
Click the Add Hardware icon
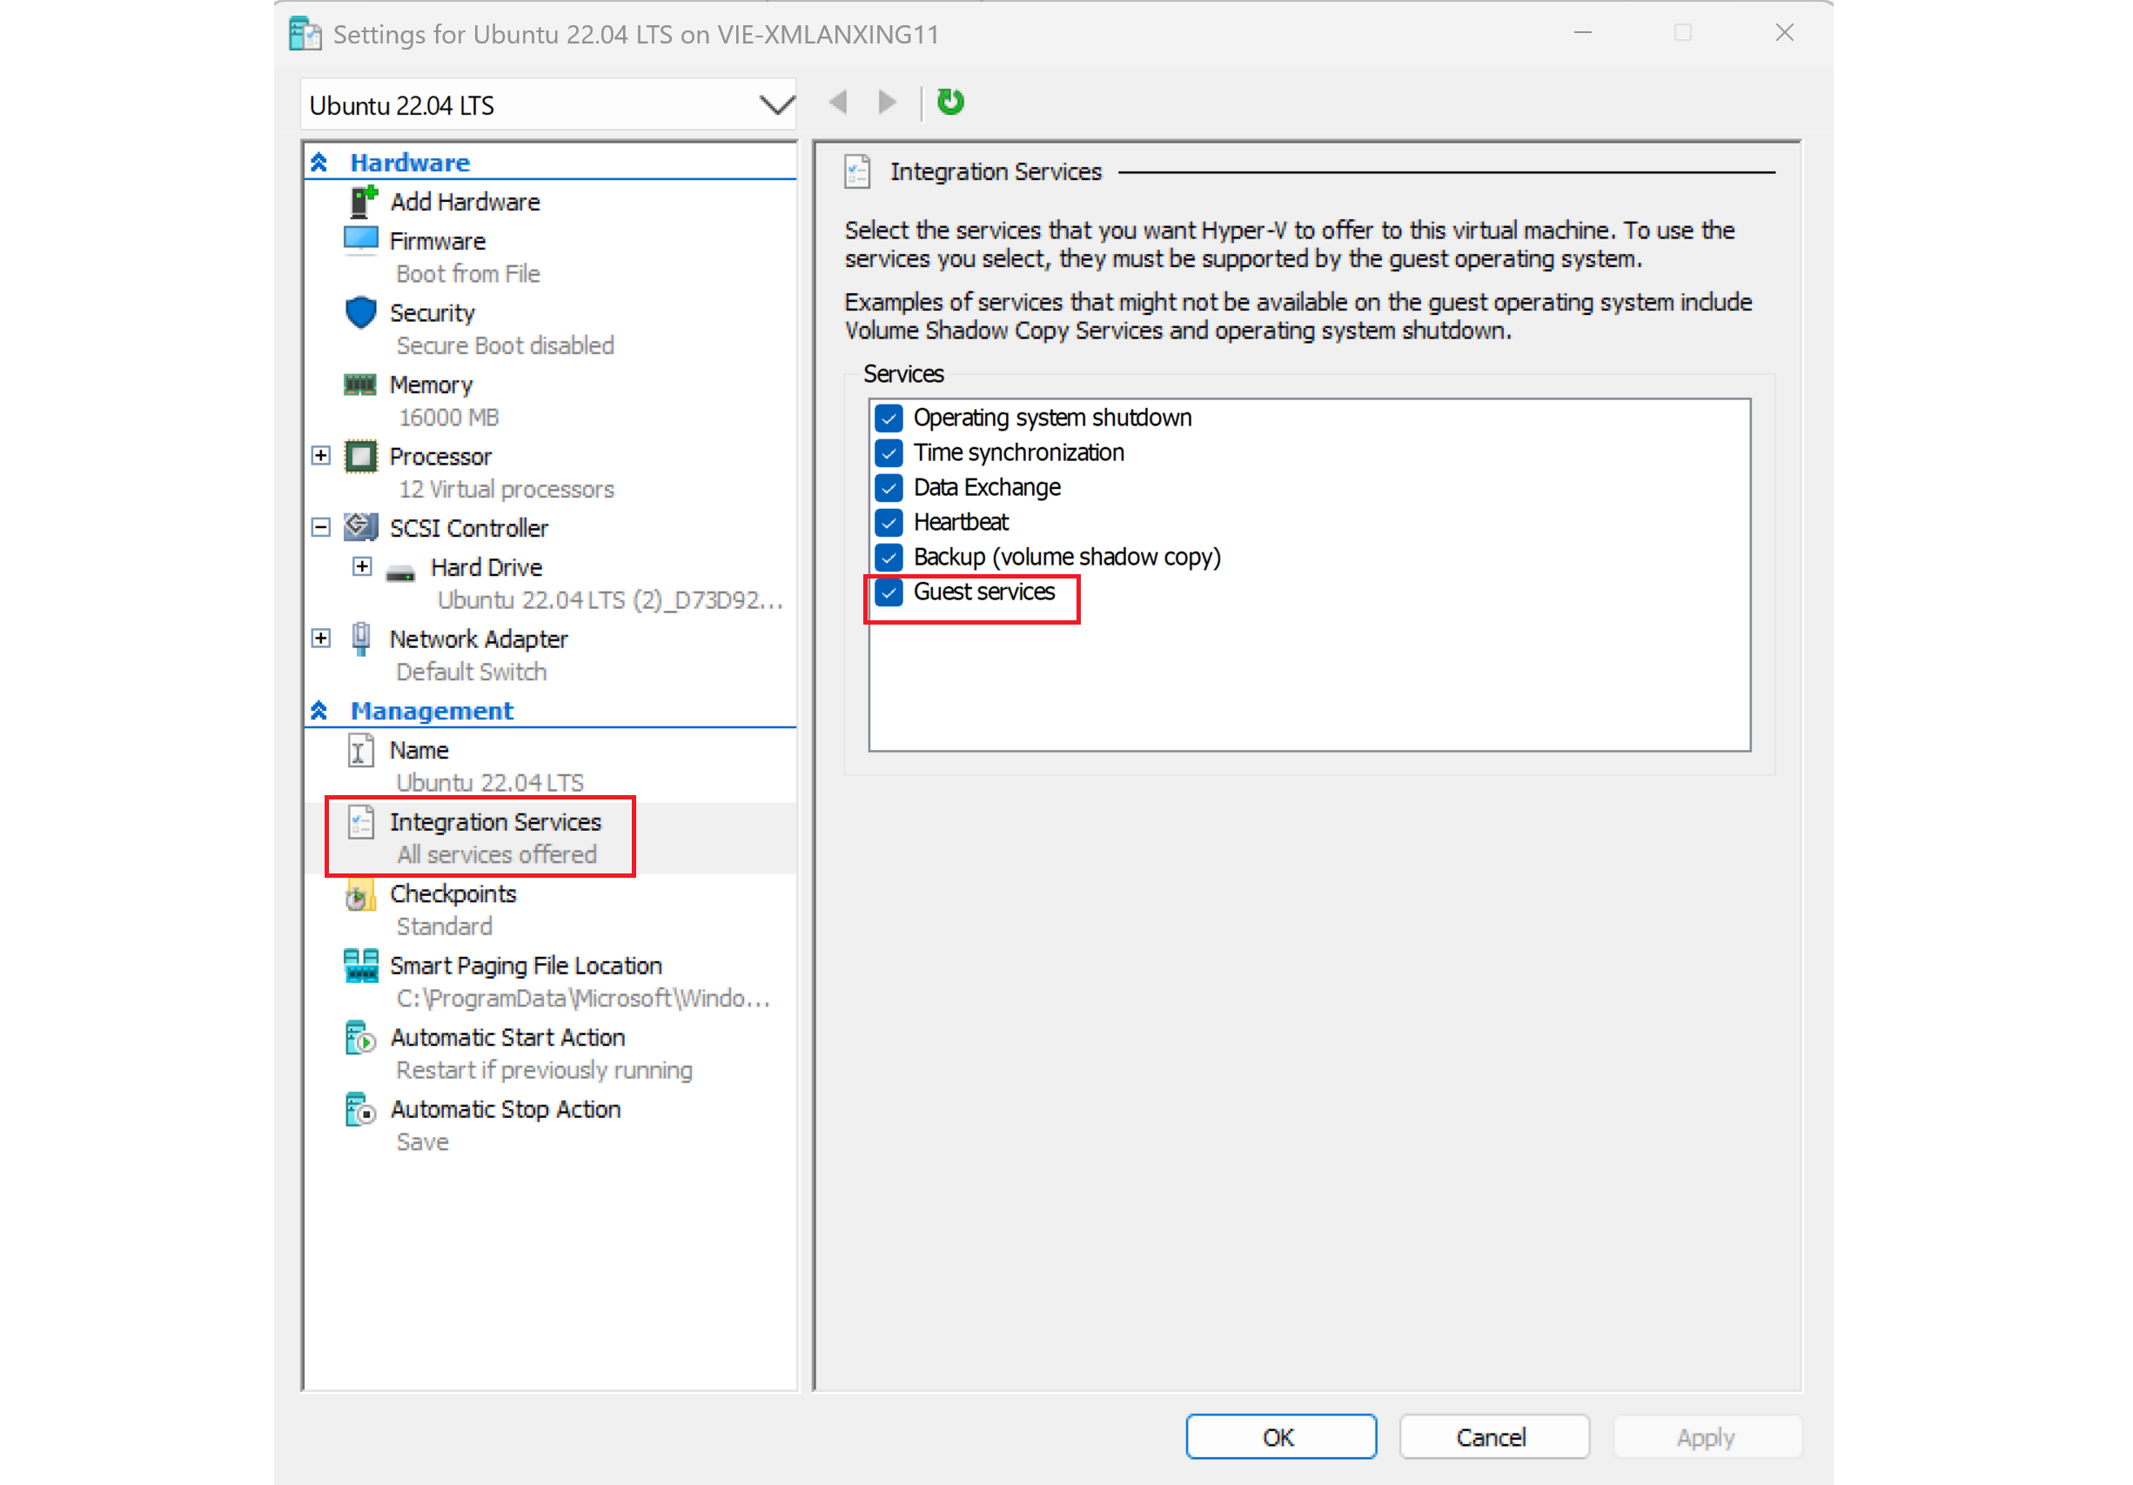362,202
